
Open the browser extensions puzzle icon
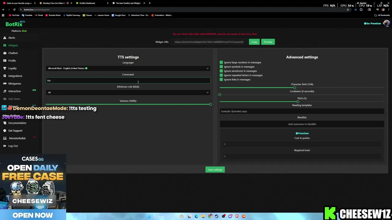361,9
